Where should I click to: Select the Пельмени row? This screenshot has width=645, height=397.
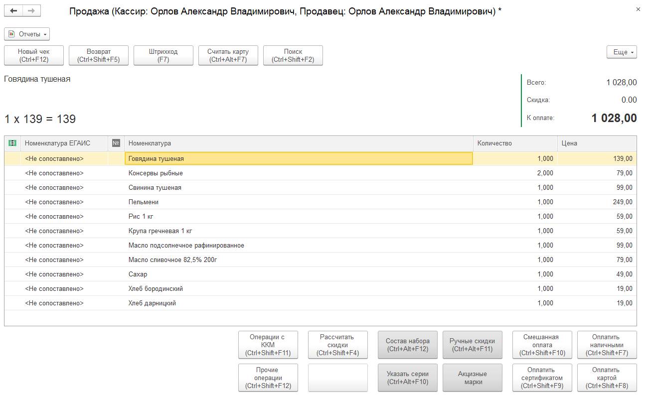click(321, 202)
